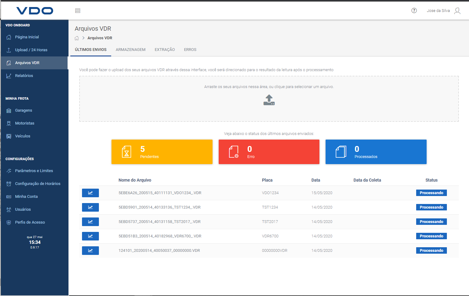This screenshot has width=469, height=296.
Task: Click the home breadcrumb icon
Action: (76, 38)
